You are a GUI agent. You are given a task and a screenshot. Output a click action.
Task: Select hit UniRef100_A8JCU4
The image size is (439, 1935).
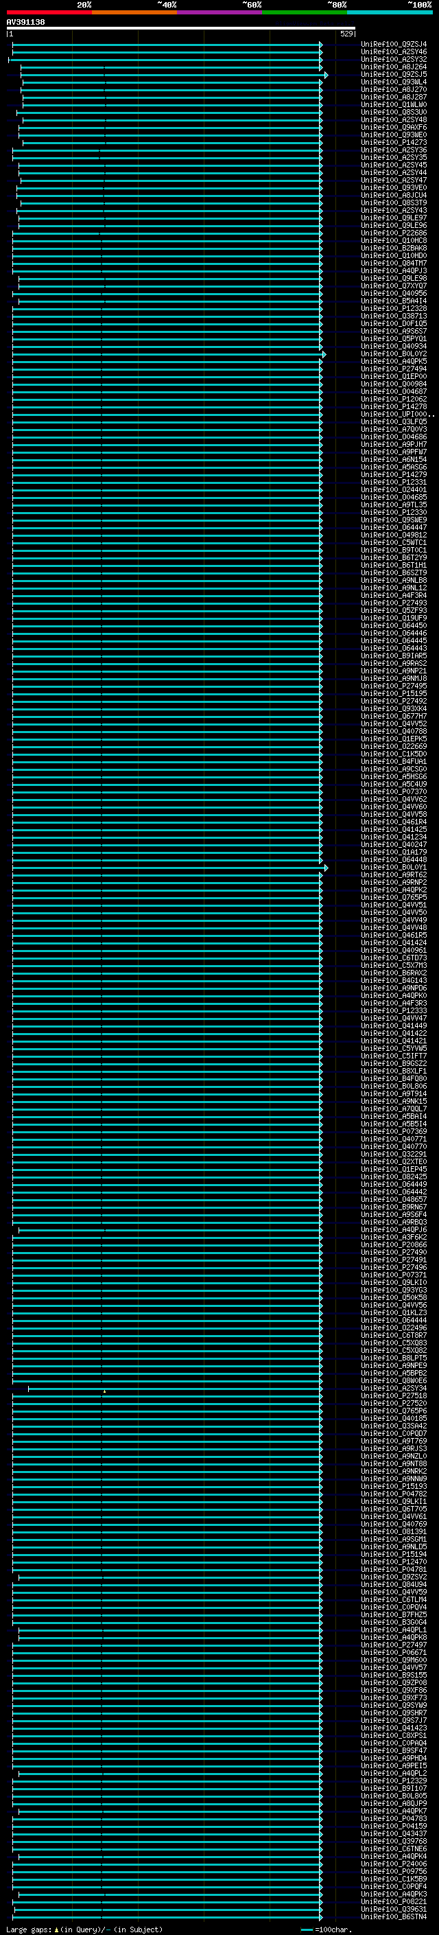[x=393, y=196]
